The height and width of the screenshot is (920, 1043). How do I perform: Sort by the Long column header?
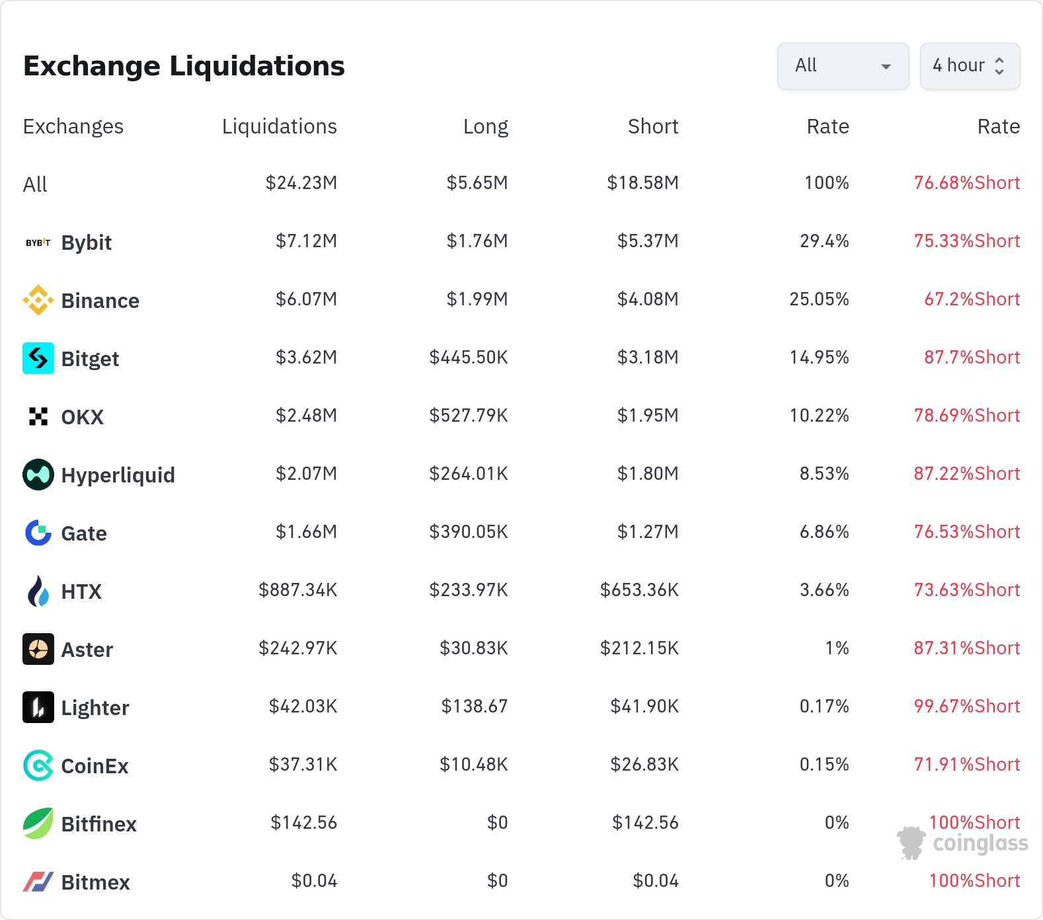point(485,126)
